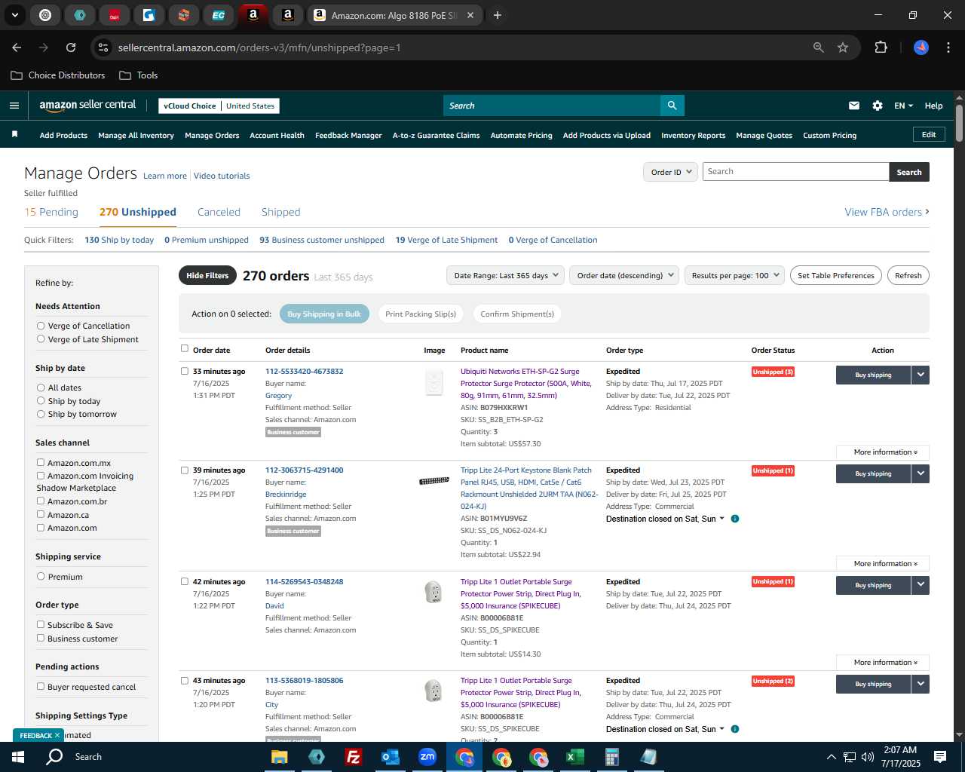
Task: Open File Explorer from the taskbar
Action: [279, 757]
